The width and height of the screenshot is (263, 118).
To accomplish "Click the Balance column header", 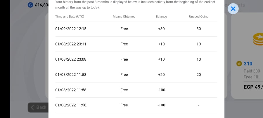I will pos(161,17).
